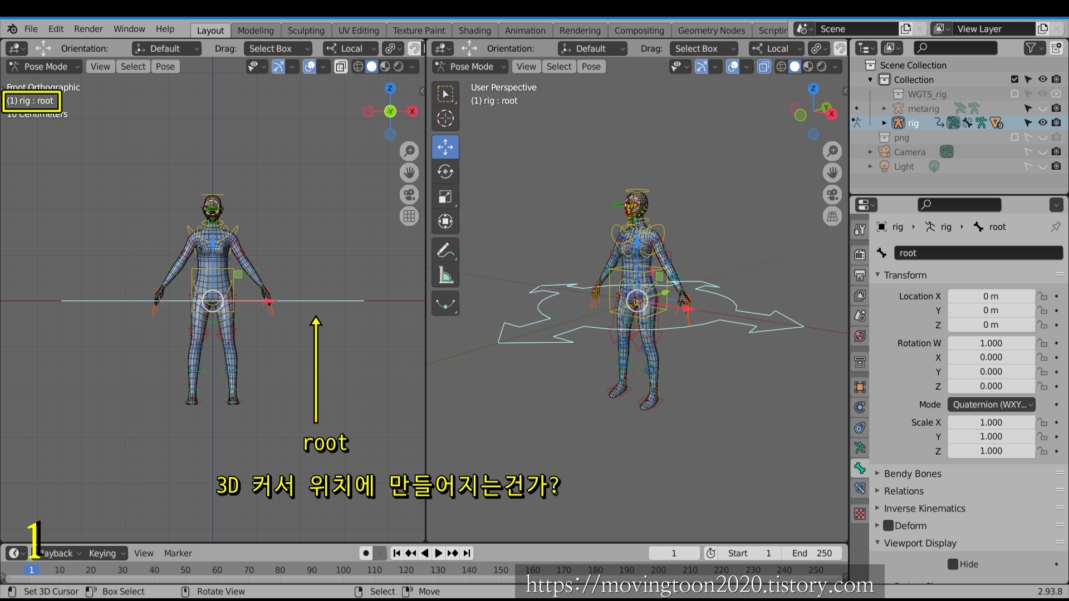Expand rig item in outliner
This screenshot has width=1069, height=601.
click(884, 123)
